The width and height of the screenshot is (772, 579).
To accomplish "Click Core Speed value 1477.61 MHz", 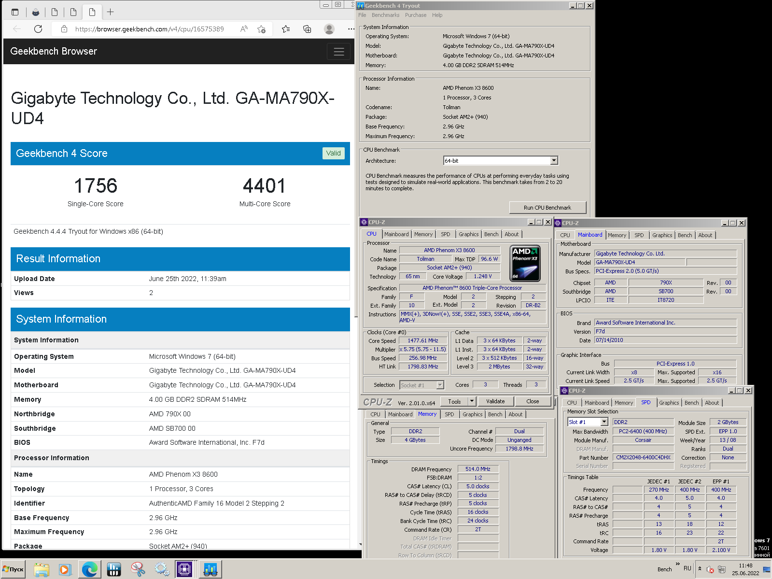I will click(423, 341).
